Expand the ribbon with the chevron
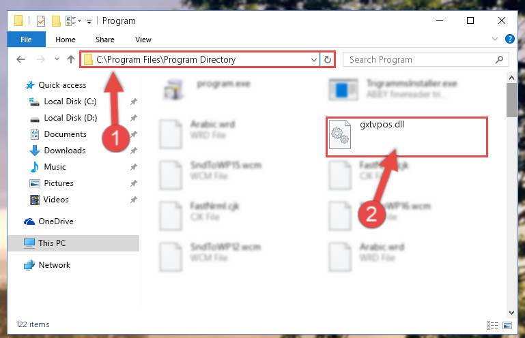Image resolution: width=525 pixels, height=338 pixels. [495, 39]
